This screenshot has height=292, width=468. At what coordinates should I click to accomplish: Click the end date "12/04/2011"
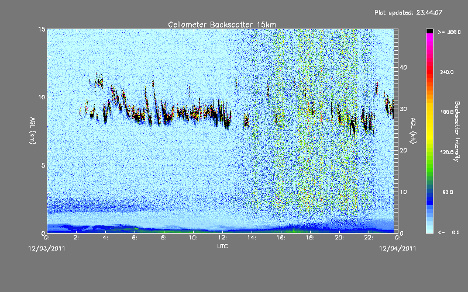click(x=397, y=249)
